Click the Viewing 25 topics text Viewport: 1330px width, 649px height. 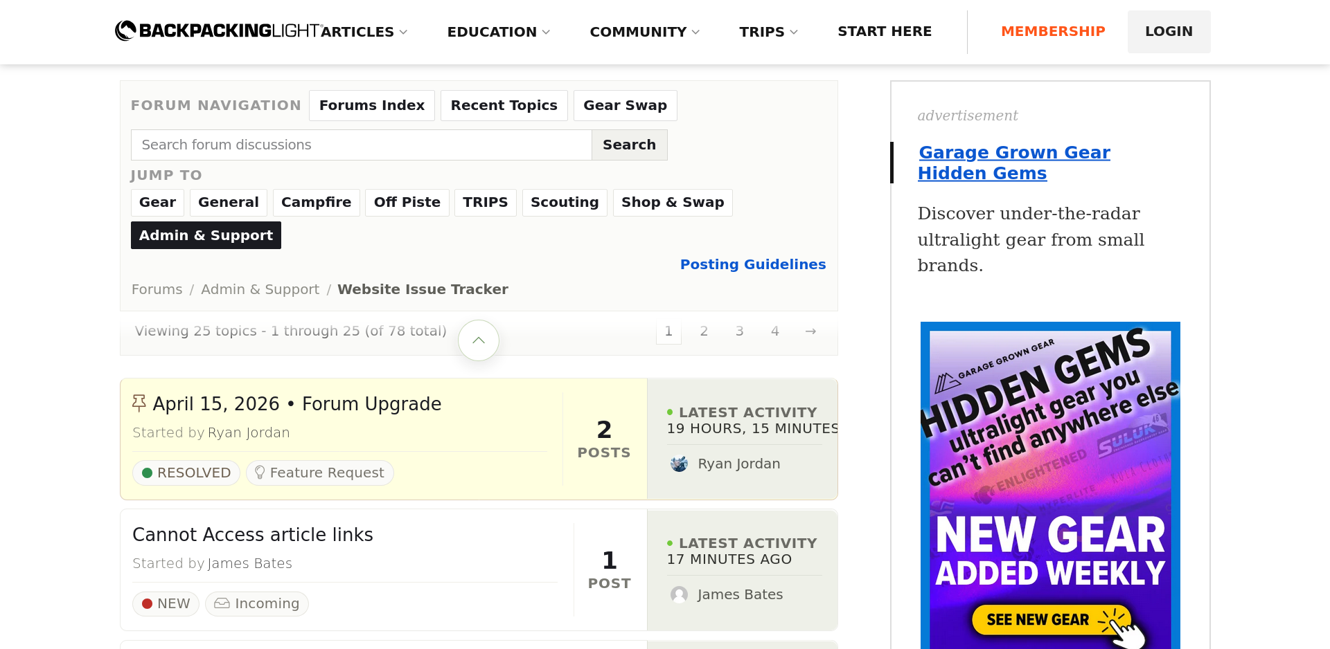291,331
